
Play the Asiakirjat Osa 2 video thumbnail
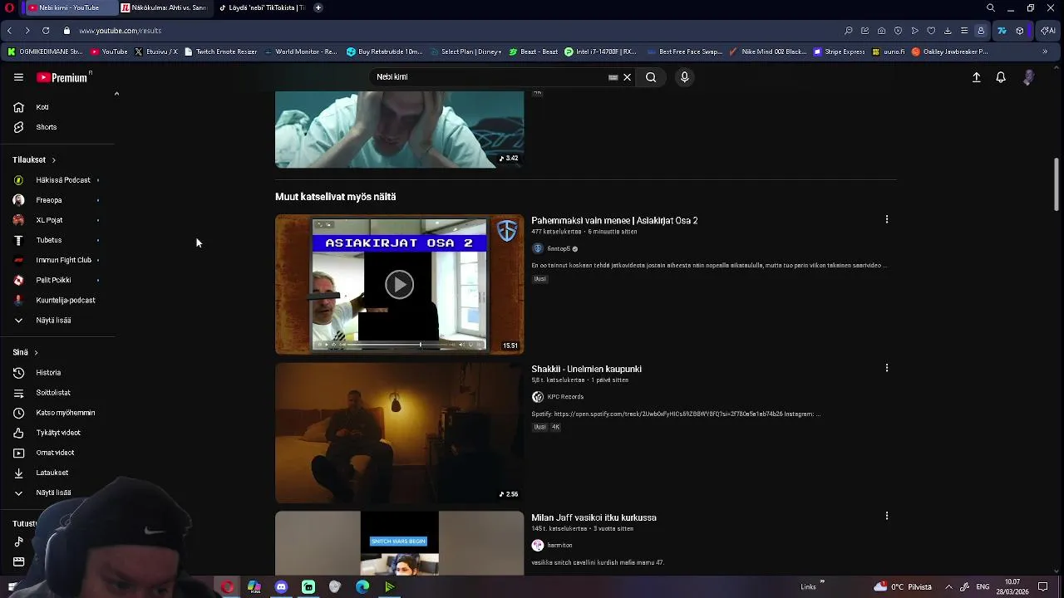400,284
